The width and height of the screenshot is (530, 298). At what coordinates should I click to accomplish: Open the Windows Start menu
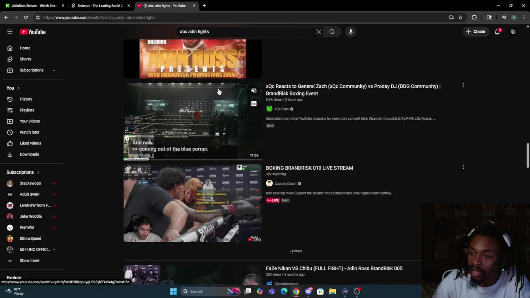(173, 291)
